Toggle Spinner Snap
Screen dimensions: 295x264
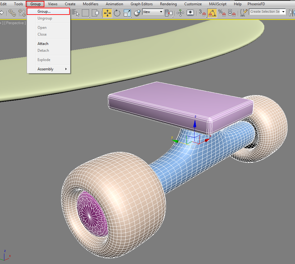232,13
